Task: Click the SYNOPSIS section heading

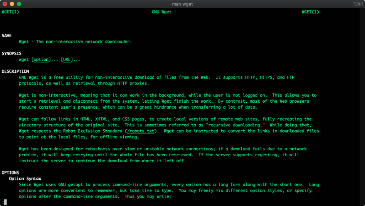Action: click(12, 53)
